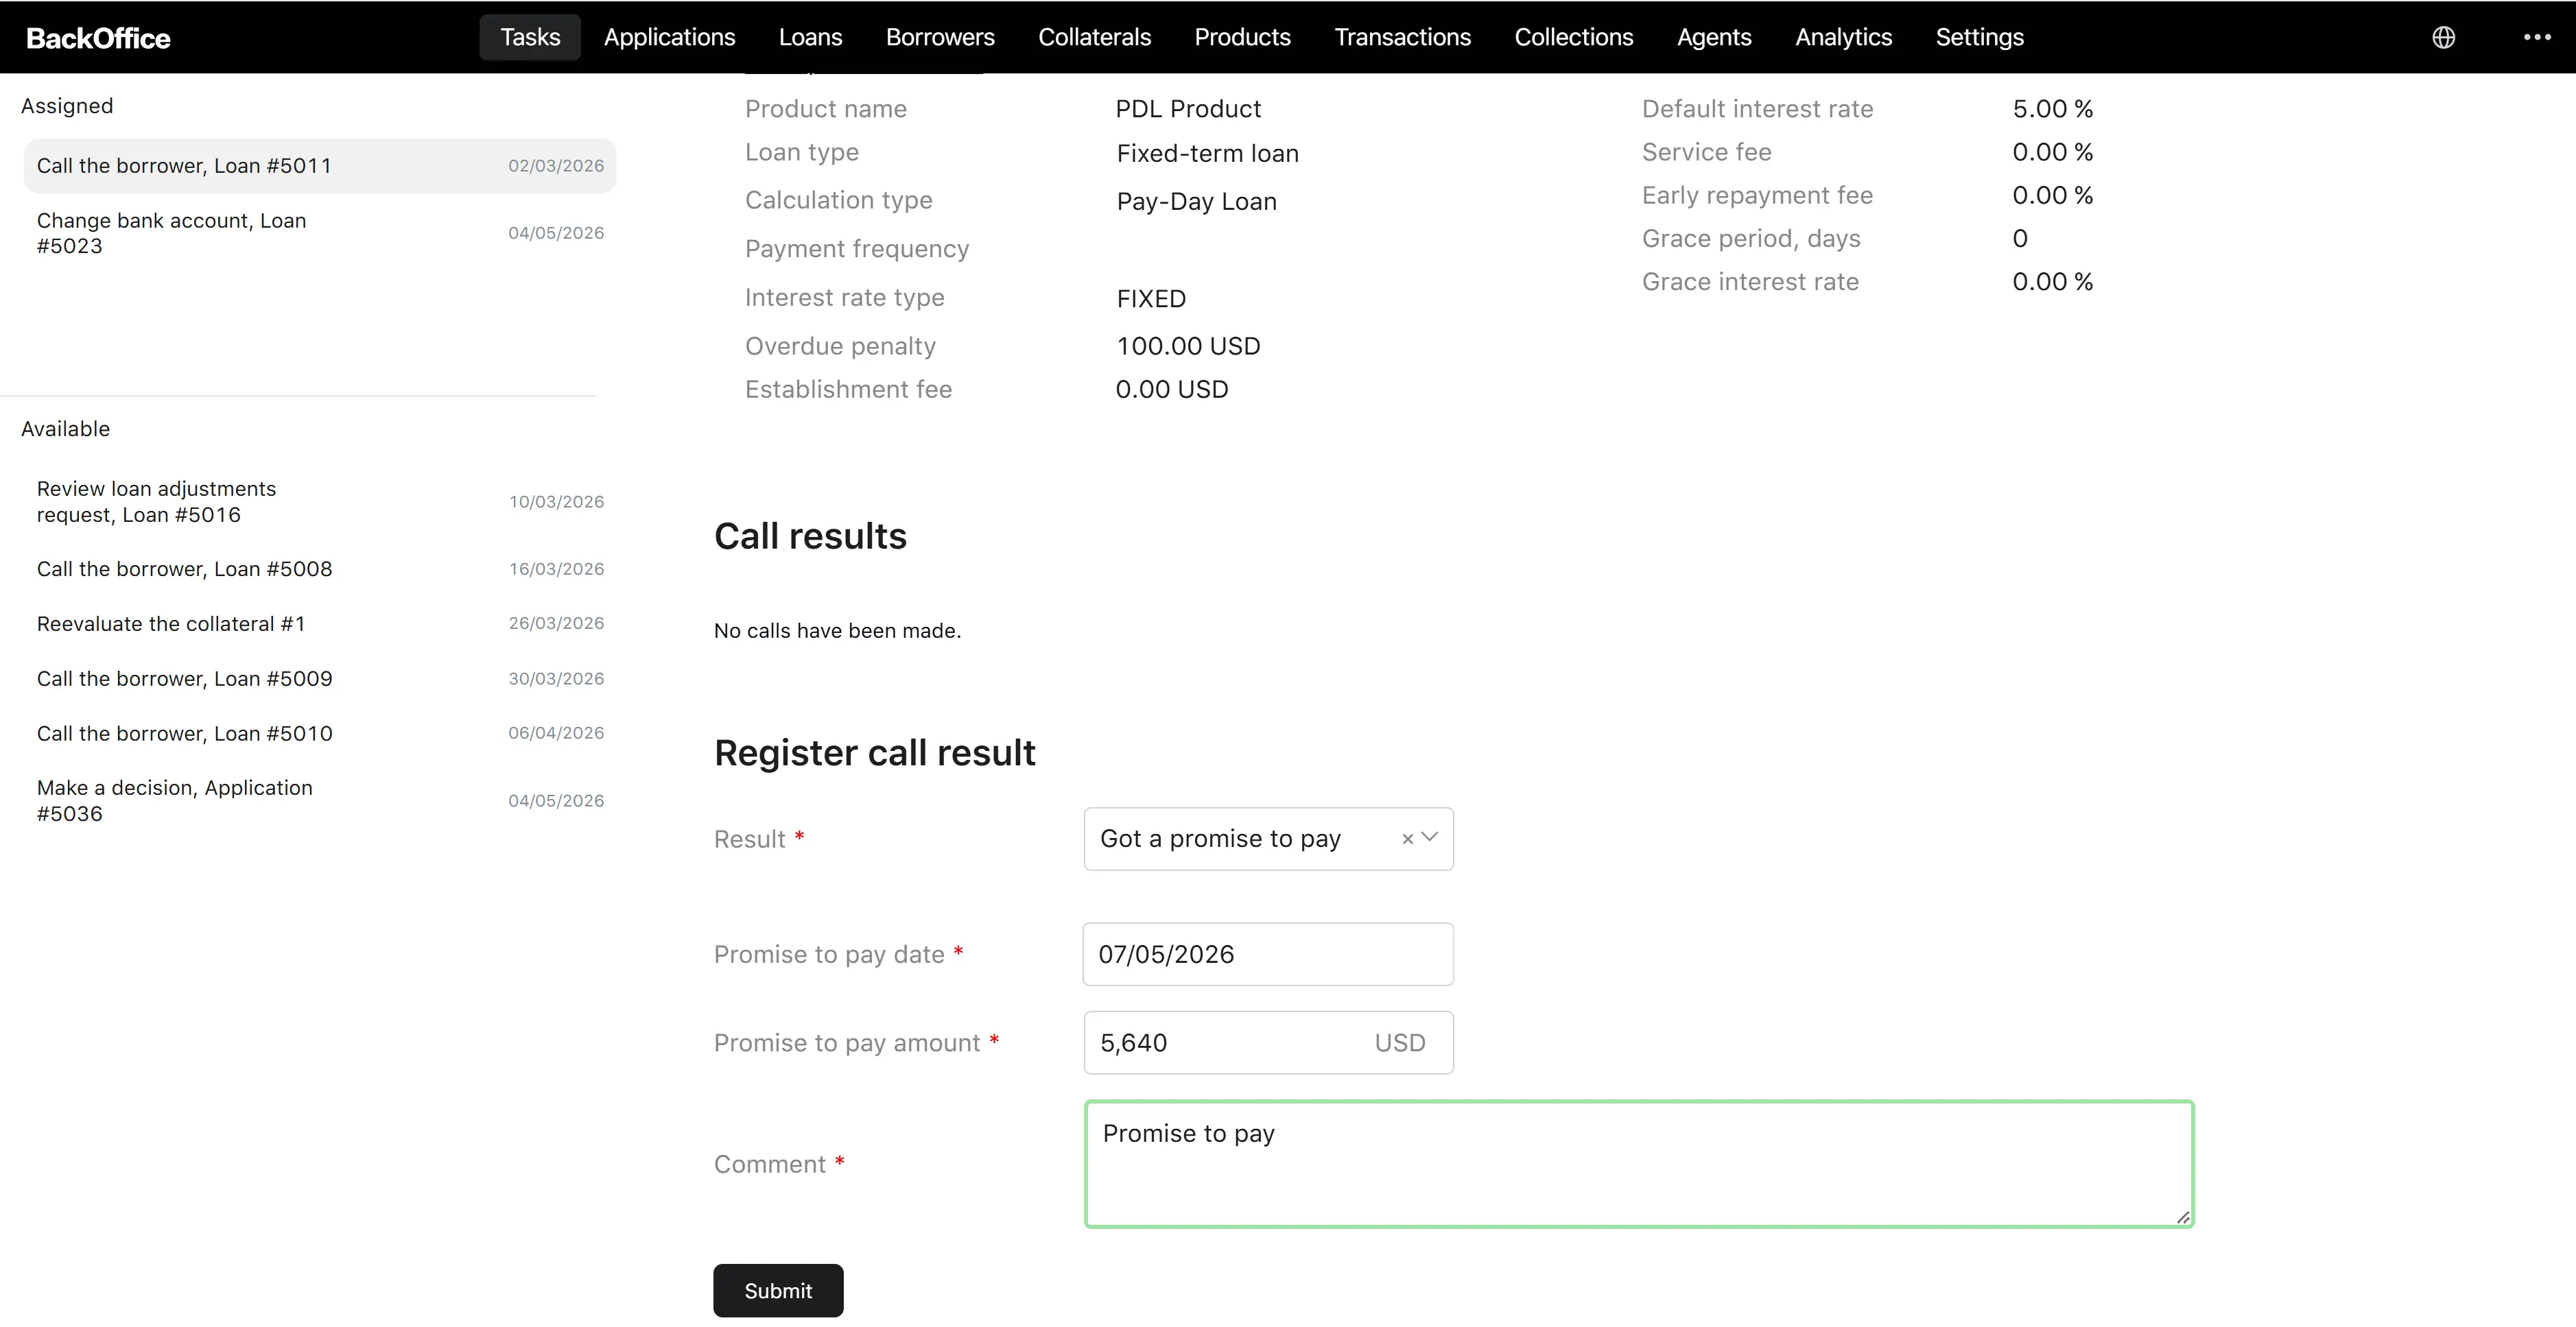The image size is (2576, 1327).
Task: Click the Grace period, days label
Action: (x=1751, y=239)
